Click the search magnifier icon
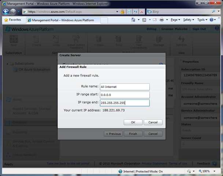This screenshot has height=176, width=223. pyautogui.click(x=213, y=11)
